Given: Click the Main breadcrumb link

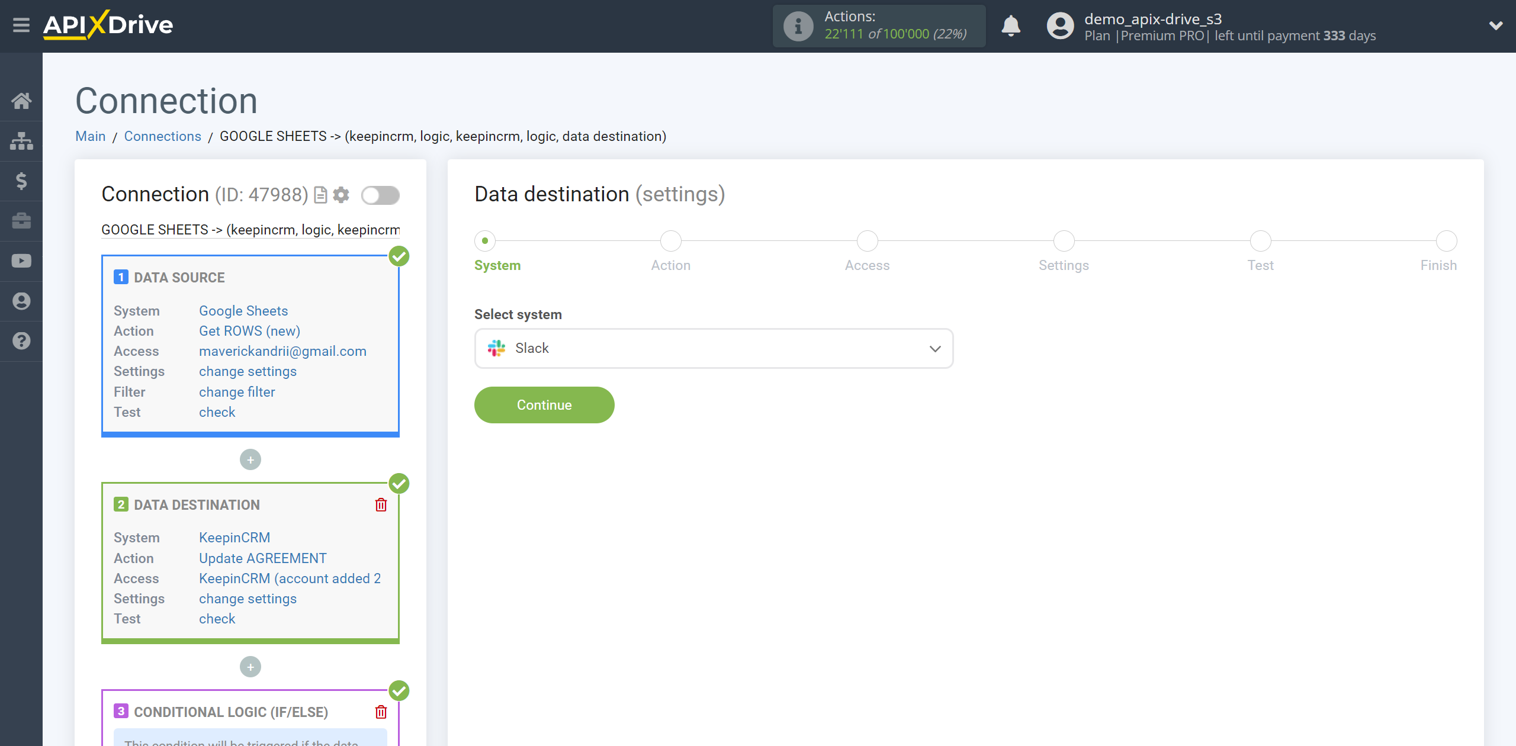Looking at the screenshot, I should tap(91, 136).
